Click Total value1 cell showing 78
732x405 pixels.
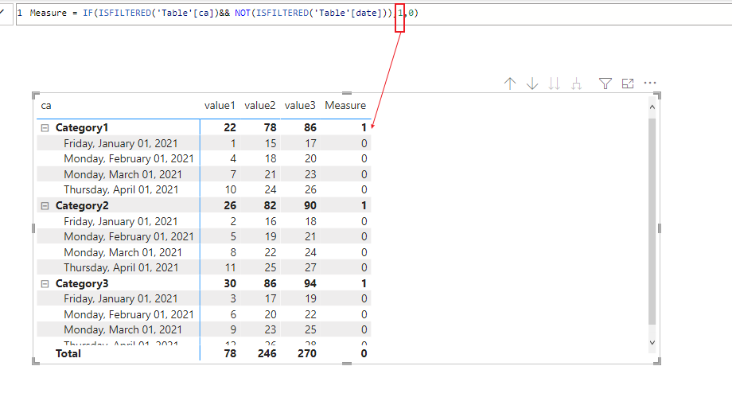point(230,353)
